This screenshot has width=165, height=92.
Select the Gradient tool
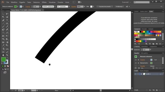(x=7, y=42)
